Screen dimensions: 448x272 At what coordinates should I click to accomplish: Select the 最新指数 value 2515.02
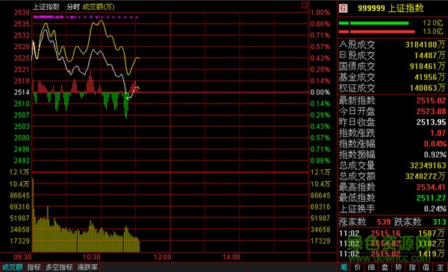click(431, 101)
